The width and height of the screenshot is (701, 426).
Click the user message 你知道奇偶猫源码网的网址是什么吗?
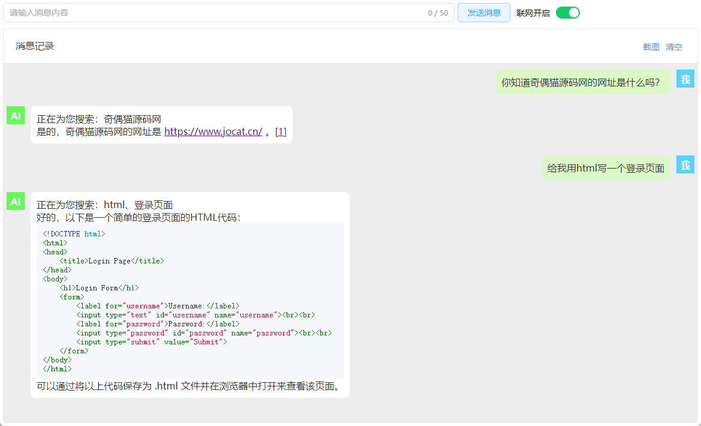point(582,82)
